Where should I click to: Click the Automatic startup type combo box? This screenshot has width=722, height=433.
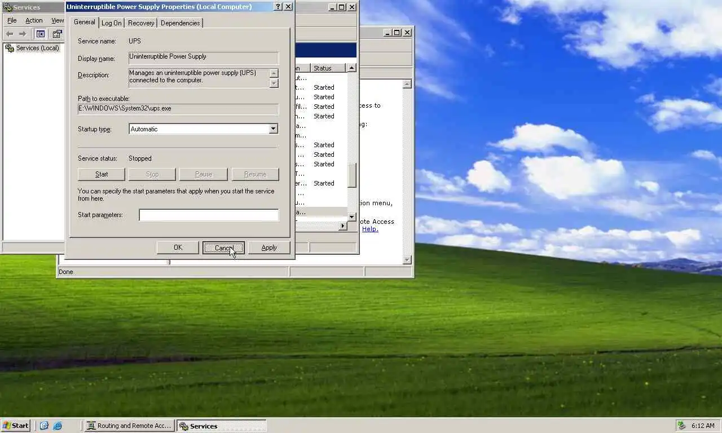click(204, 129)
